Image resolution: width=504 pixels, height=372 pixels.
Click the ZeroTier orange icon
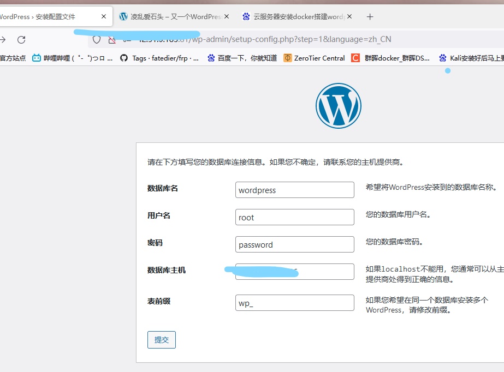click(288, 58)
